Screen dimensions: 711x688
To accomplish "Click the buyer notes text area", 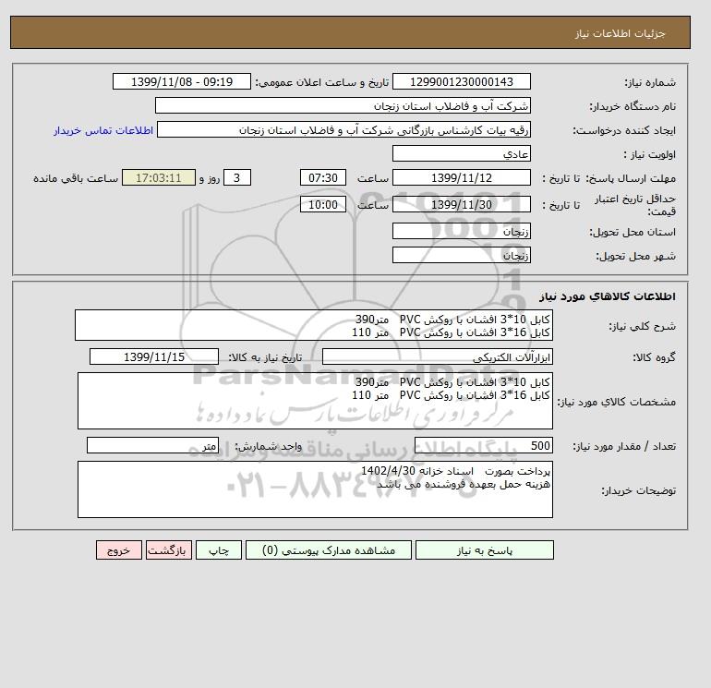I will [315, 489].
